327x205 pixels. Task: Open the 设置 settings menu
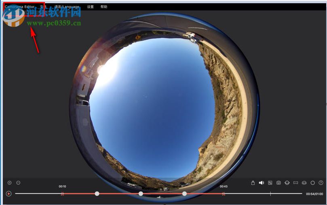[x=90, y=7]
